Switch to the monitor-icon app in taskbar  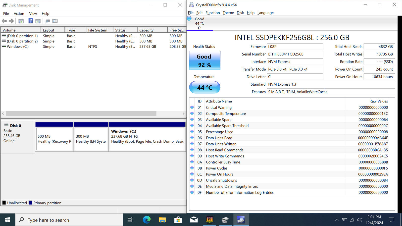pyautogui.click(x=210, y=220)
